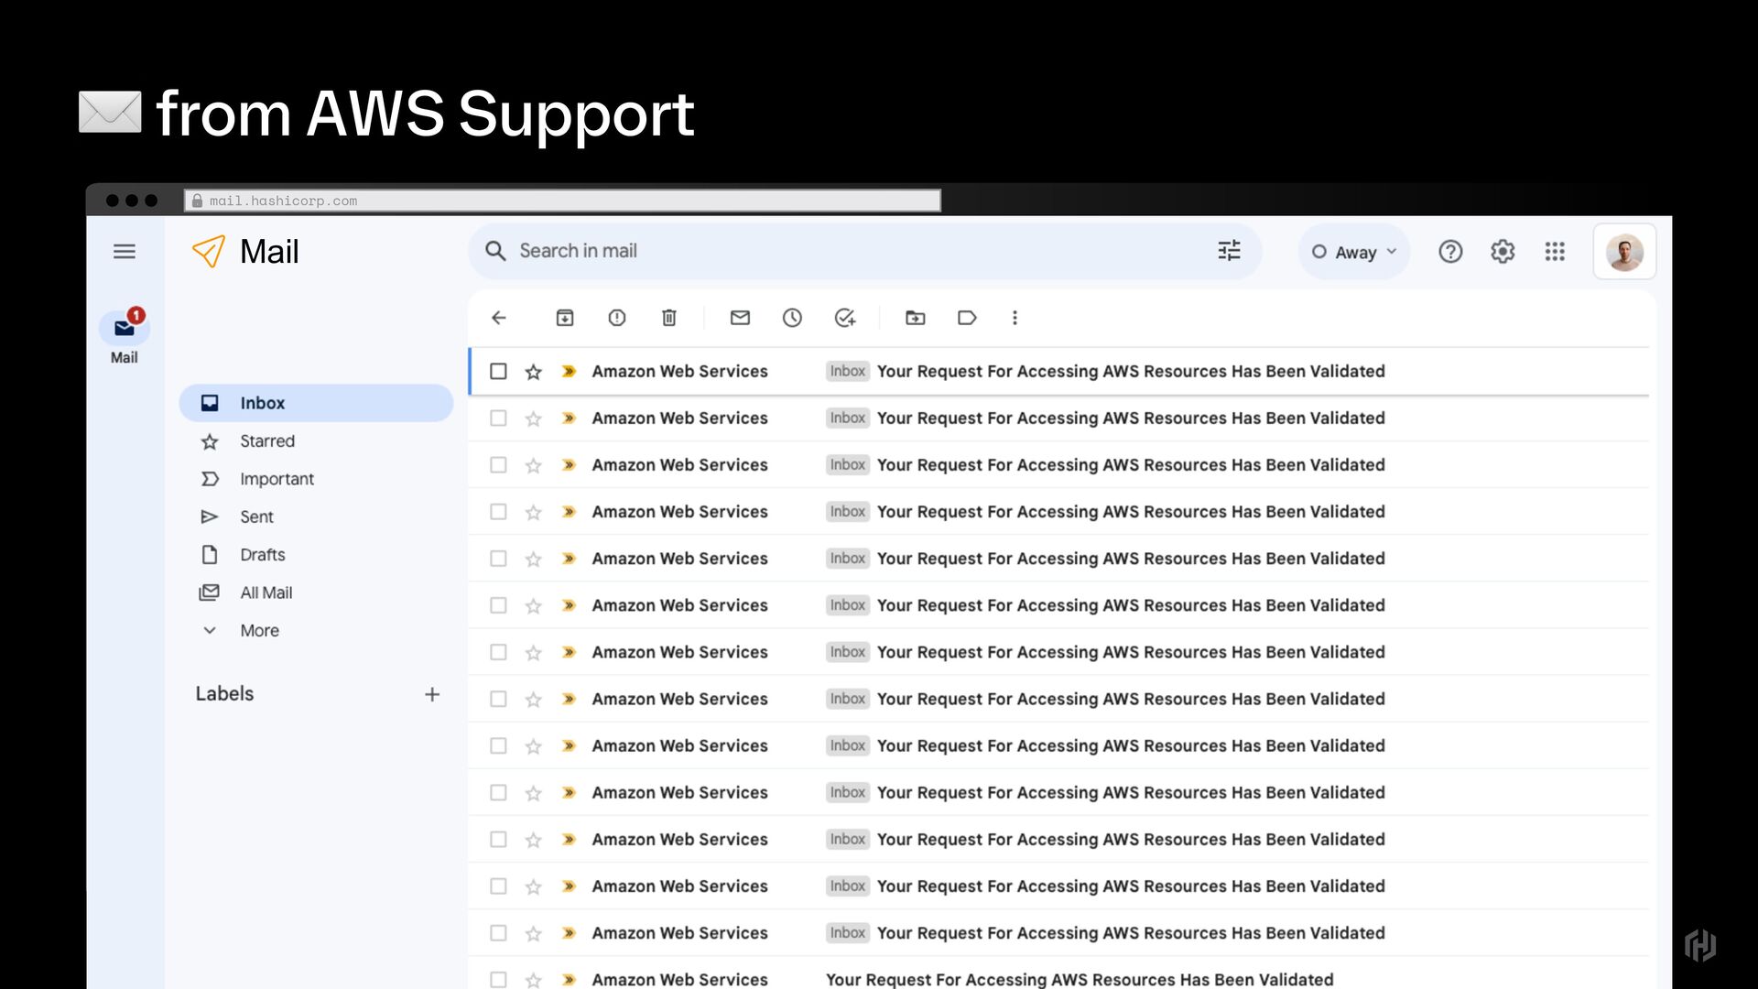Viewport: 1758px width, 989px height.
Task: Tick the checkbox of the highlighted email
Action: coord(498,371)
